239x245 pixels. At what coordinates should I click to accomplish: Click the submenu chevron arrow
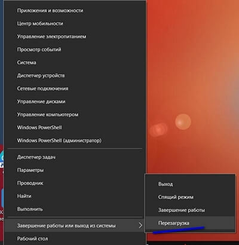click(140, 225)
